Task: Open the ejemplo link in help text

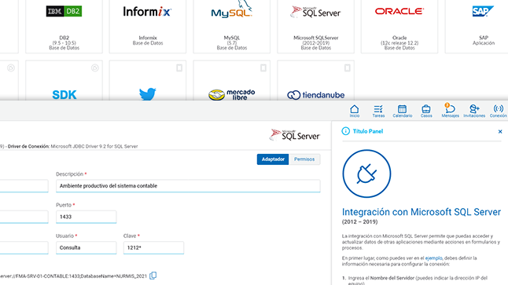Action: pyautogui.click(x=434, y=258)
